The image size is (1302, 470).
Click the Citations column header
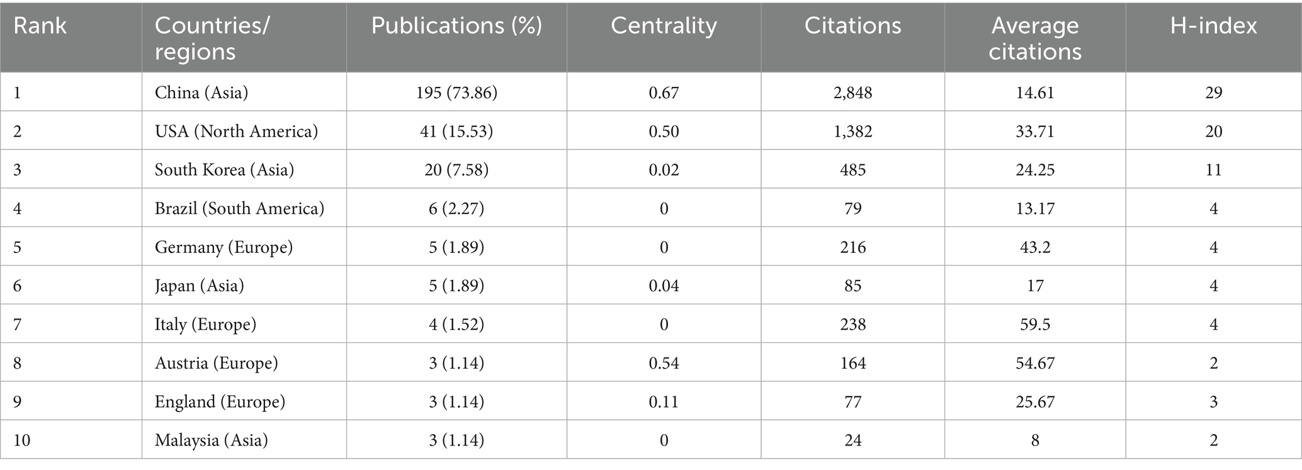point(852,26)
